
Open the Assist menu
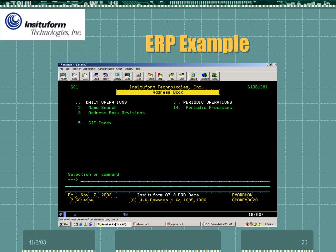pos(119,69)
